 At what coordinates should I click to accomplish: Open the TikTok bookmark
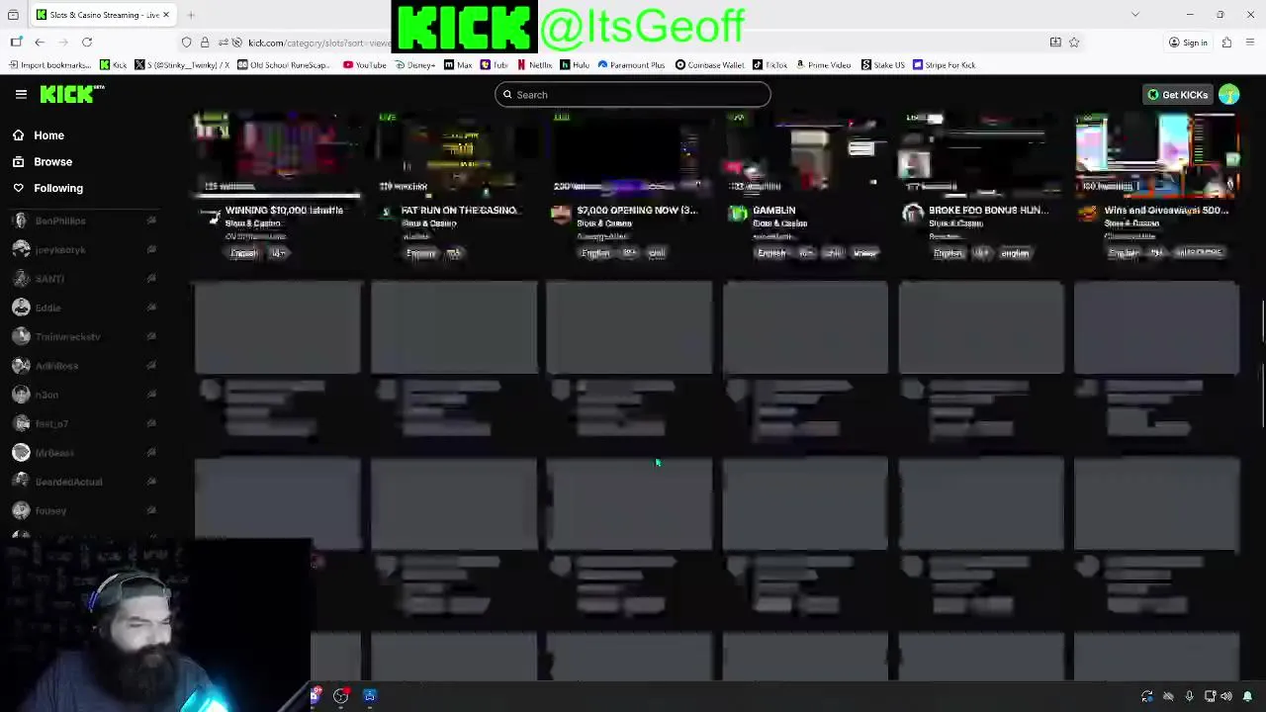click(x=769, y=65)
